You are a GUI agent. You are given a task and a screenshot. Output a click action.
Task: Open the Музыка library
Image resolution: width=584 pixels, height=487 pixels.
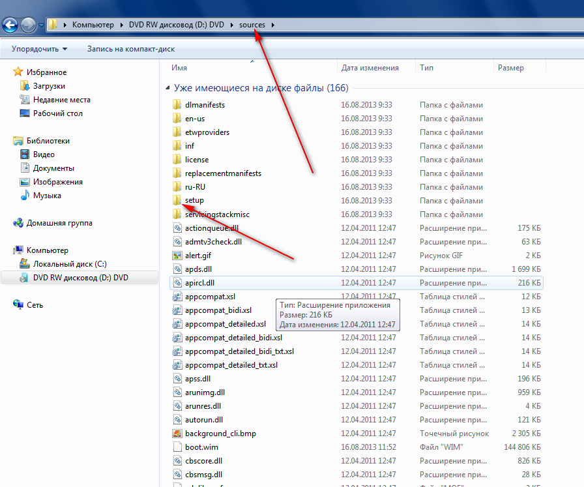[47, 196]
